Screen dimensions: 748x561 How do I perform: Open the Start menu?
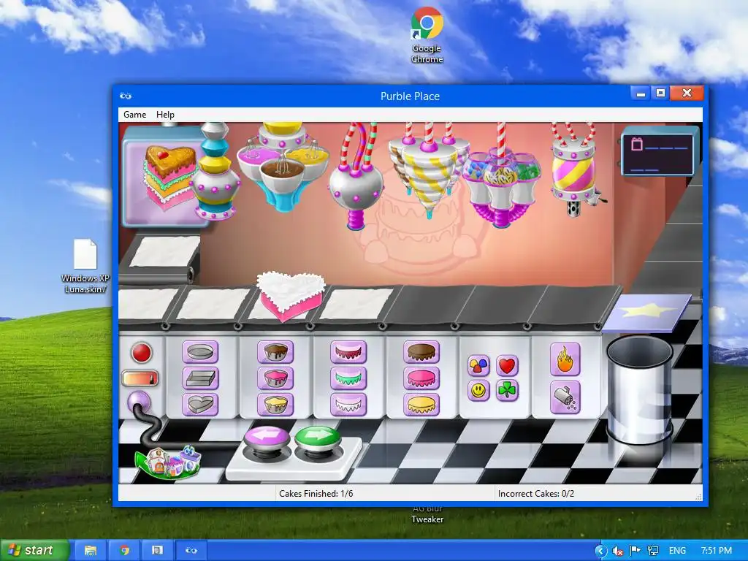34,550
